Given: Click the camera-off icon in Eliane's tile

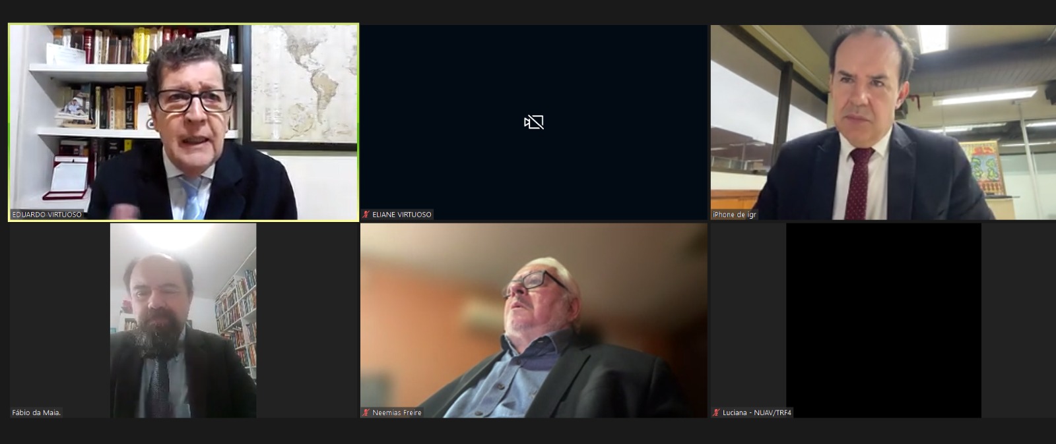Looking at the screenshot, I should pos(533,122).
